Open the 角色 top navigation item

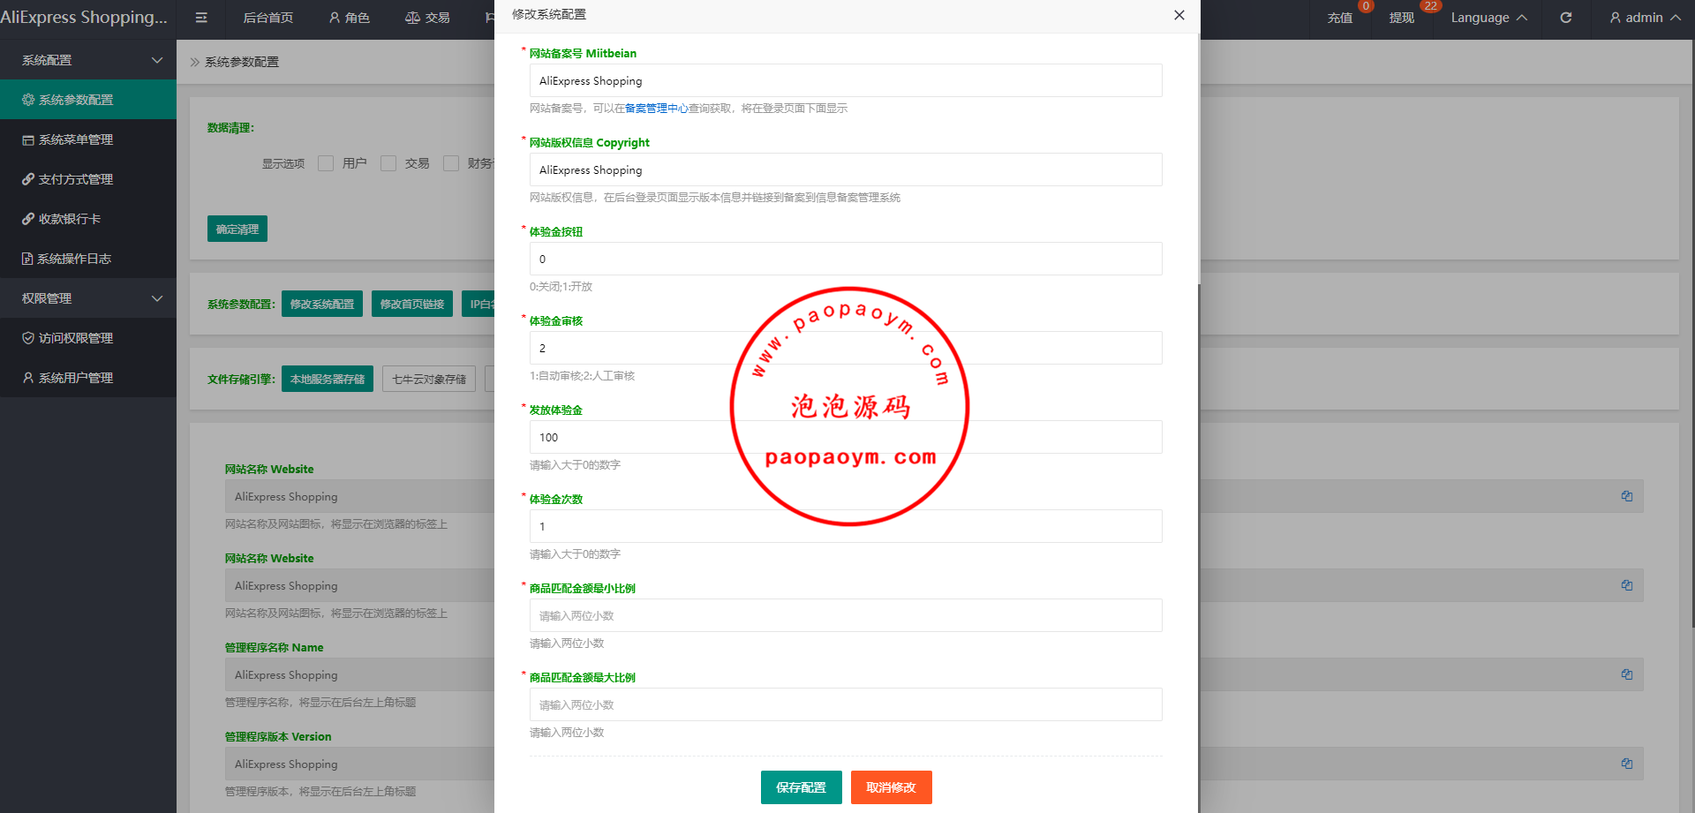(350, 18)
